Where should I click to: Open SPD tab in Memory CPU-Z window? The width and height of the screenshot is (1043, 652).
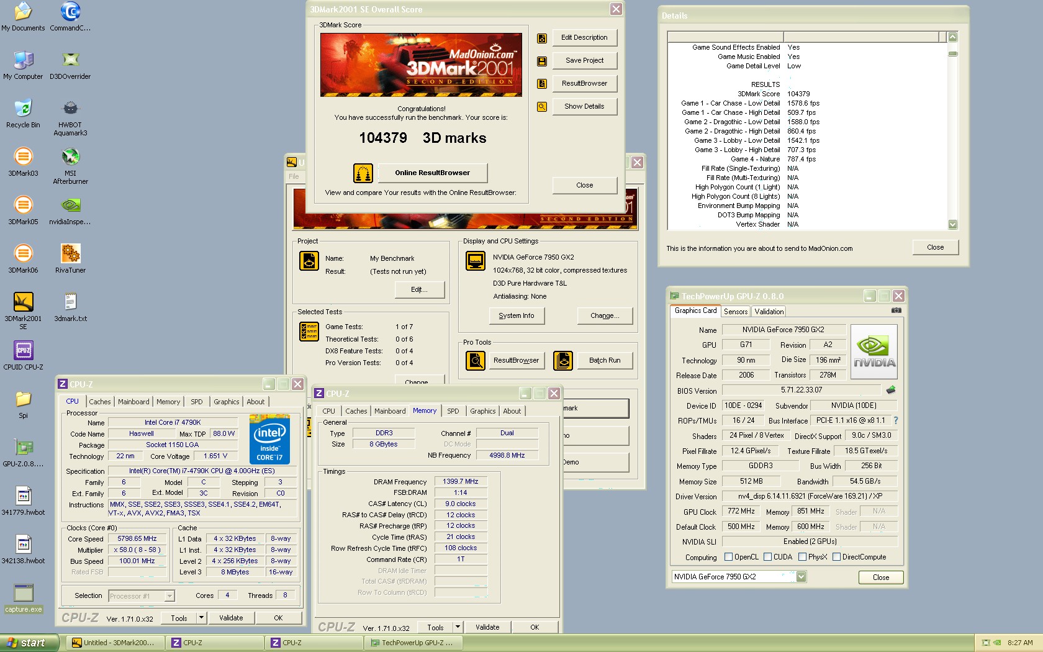point(453,411)
